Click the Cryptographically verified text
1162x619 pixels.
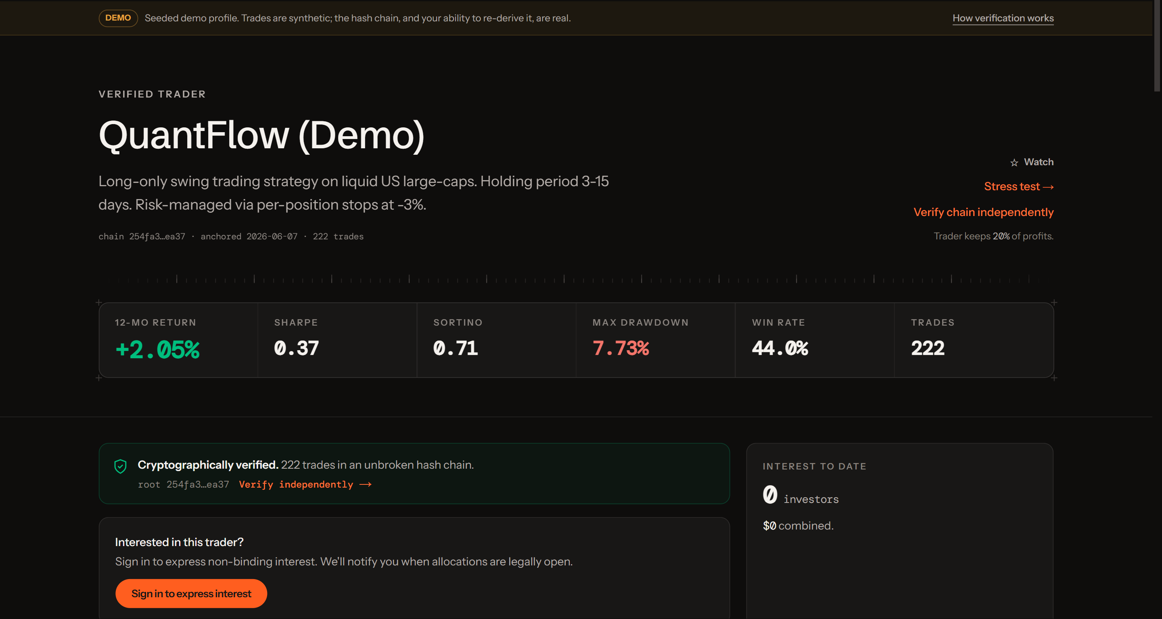[208, 465]
